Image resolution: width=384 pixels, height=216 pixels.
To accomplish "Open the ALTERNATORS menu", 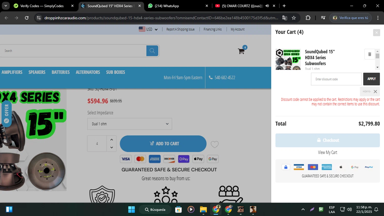I will pyautogui.click(x=88, y=72).
